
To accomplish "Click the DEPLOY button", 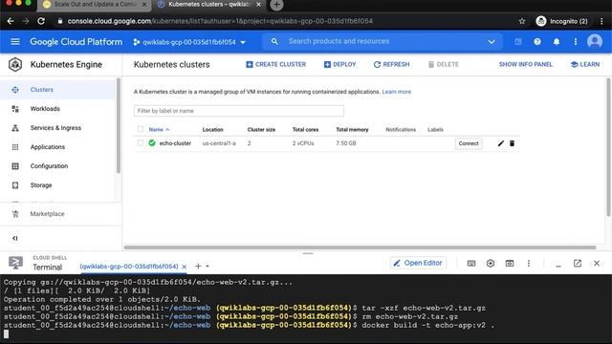I will pyautogui.click(x=340, y=64).
